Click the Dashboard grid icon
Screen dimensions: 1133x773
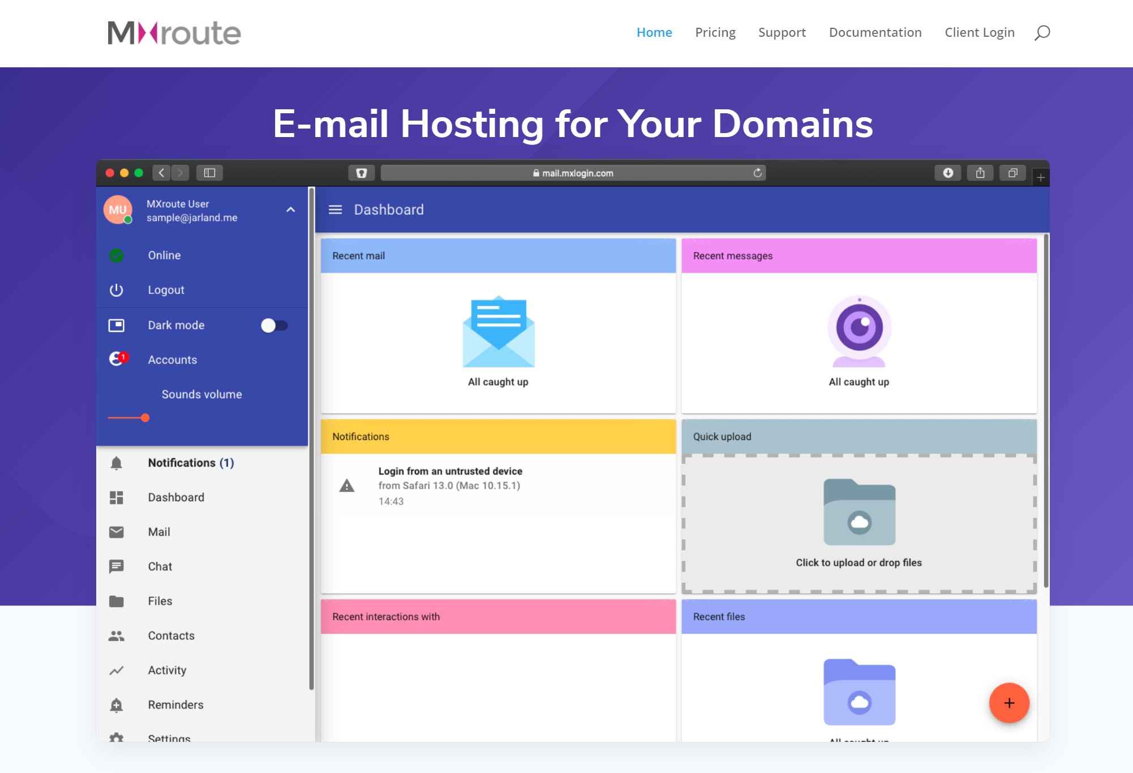[x=116, y=497]
